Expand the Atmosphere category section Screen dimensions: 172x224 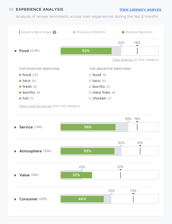coord(15,151)
